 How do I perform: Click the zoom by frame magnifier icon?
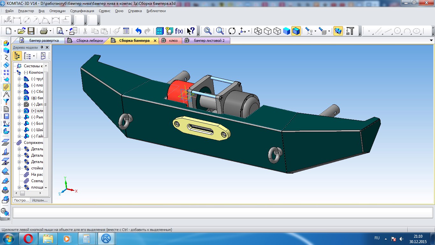[x=220, y=31]
